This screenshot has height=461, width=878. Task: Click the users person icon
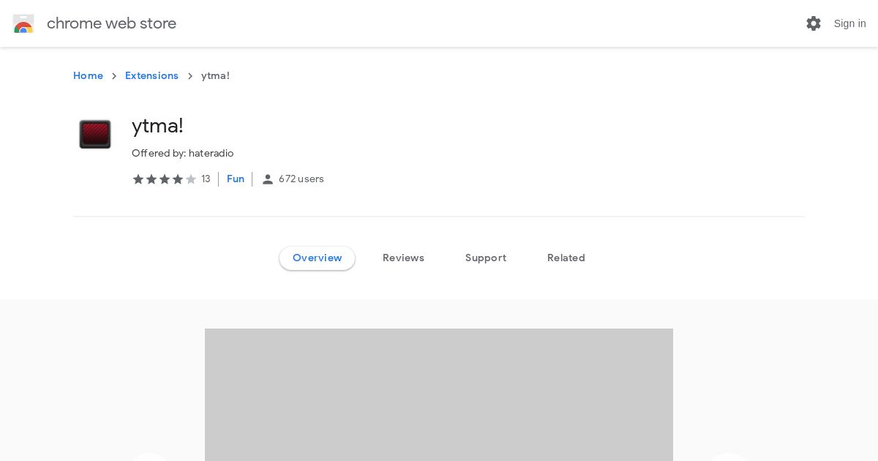click(x=268, y=179)
